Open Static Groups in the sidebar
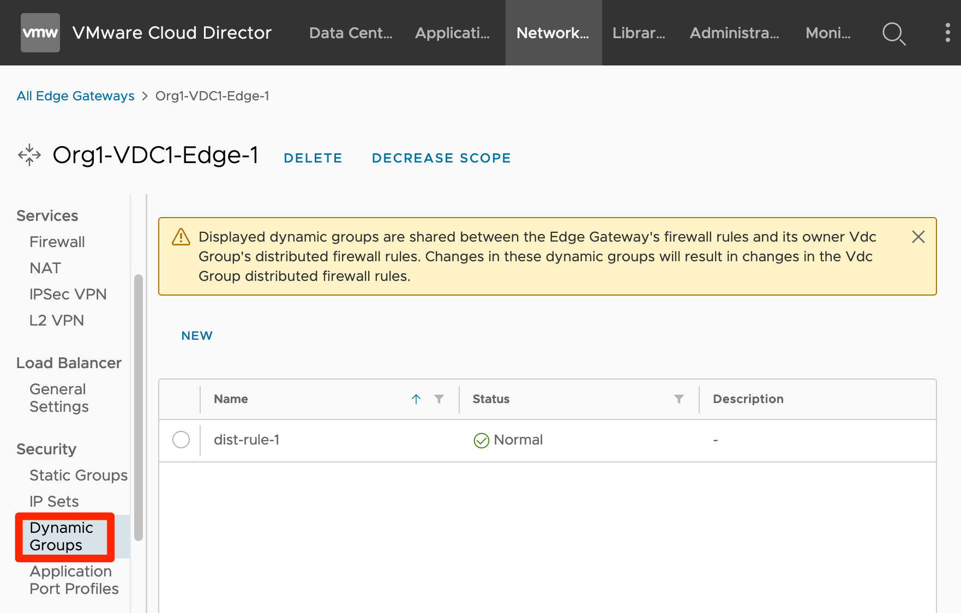Viewport: 961px width, 613px height. [79, 476]
